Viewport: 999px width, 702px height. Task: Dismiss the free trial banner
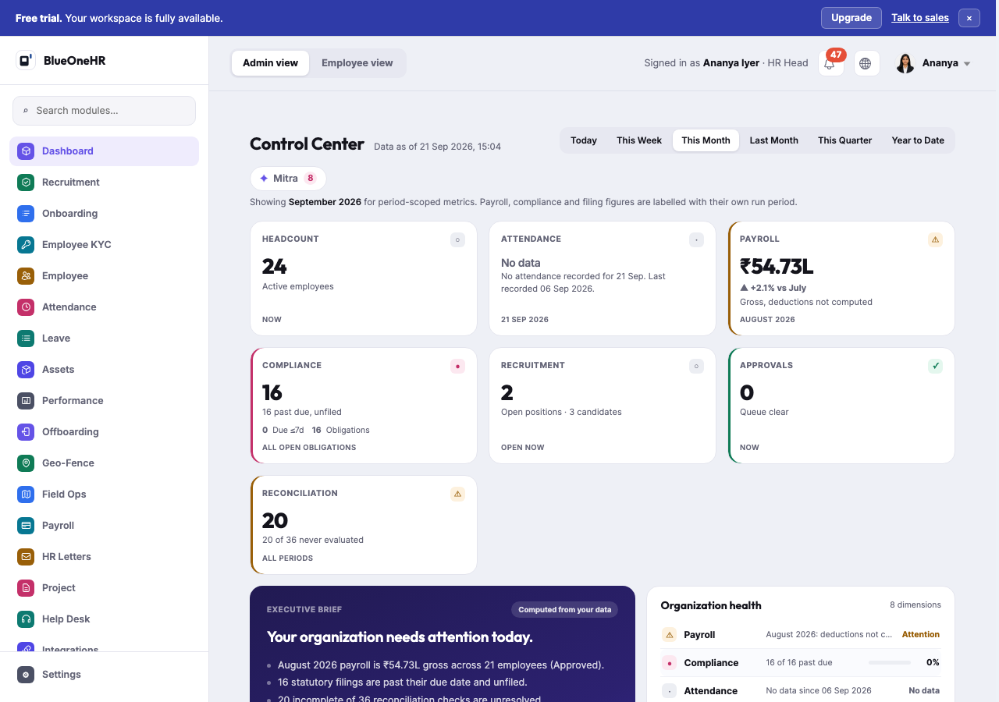[x=969, y=18]
